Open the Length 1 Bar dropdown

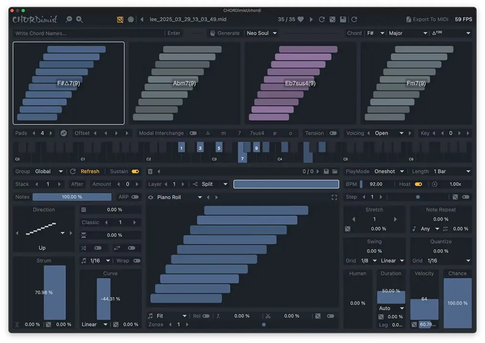[x=452, y=171]
